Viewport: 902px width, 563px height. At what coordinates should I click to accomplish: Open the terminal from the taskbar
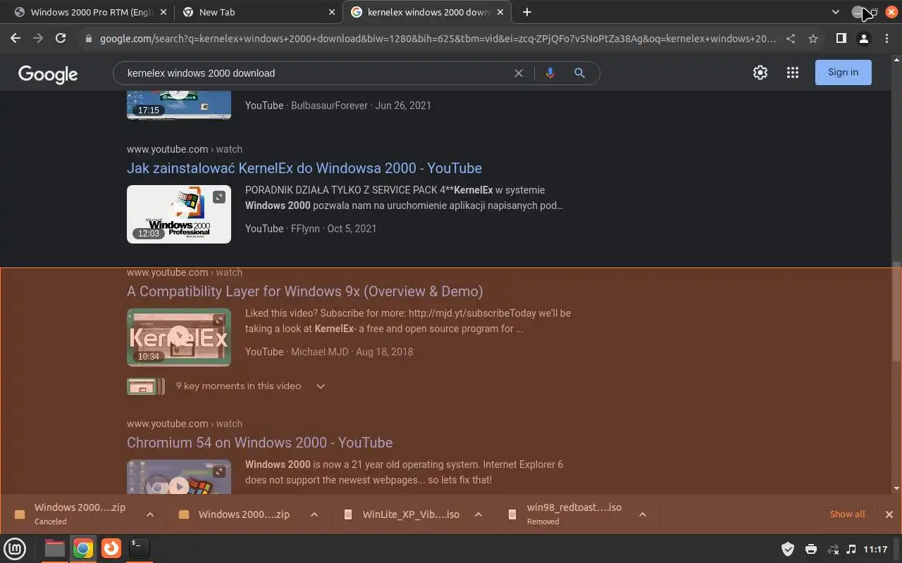(140, 548)
